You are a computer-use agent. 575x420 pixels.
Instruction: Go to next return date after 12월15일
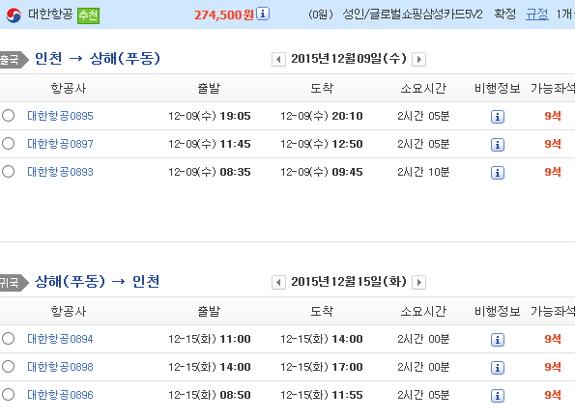[418, 282]
